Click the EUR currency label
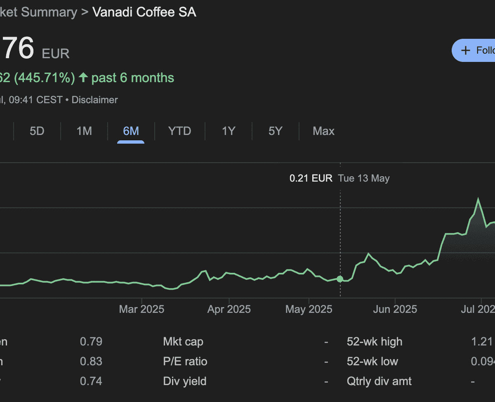495x402 pixels. pos(56,54)
